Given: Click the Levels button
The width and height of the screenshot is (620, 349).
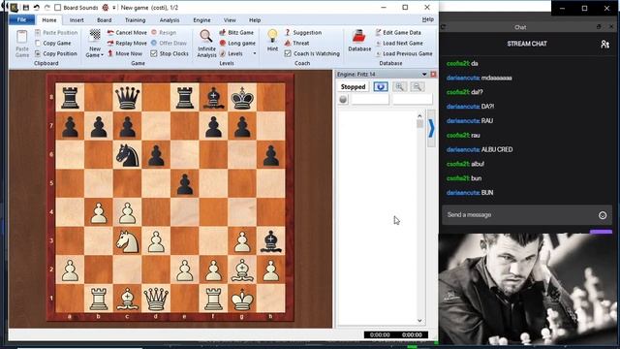Looking at the screenshot, I should (232, 53).
